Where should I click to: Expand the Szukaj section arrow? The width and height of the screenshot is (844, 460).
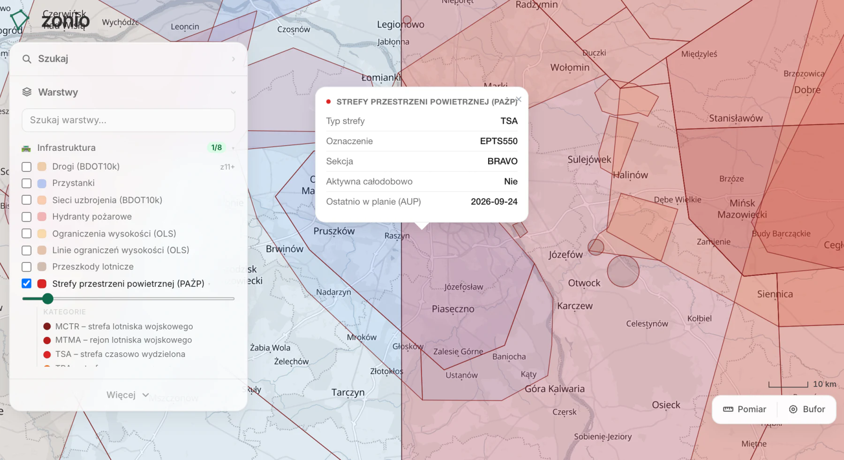click(x=233, y=59)
